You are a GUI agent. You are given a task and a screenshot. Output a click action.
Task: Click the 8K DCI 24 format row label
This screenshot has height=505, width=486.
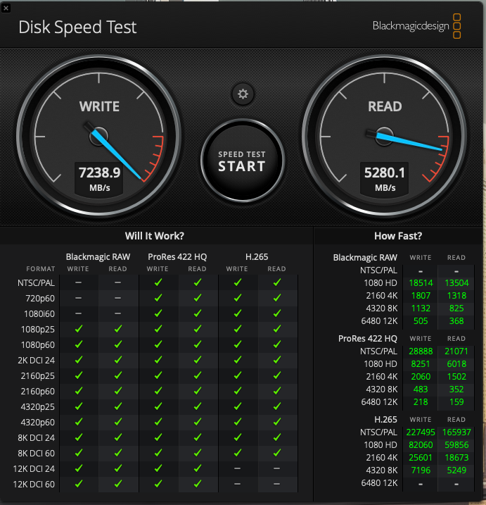[36, 437]
